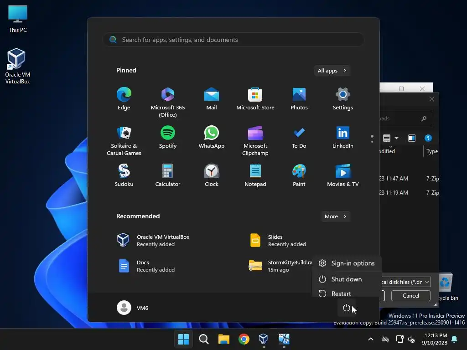Open the Clock app
This screenshot has width=467, height=350.
pyautogui.click(x=212, y=175)
